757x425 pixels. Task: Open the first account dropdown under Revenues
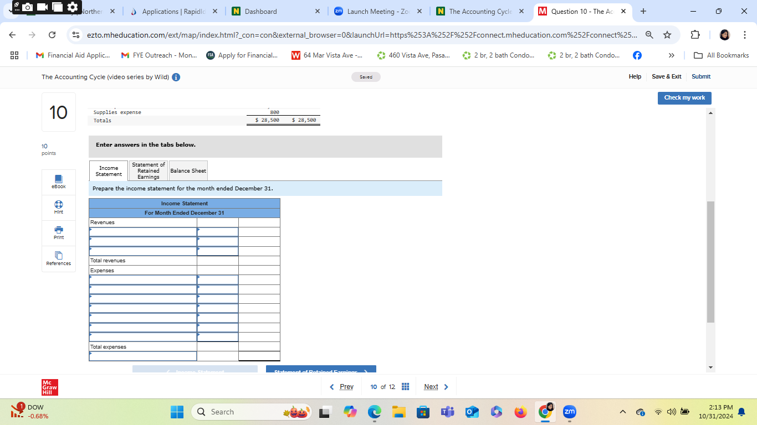pos(143,232)
